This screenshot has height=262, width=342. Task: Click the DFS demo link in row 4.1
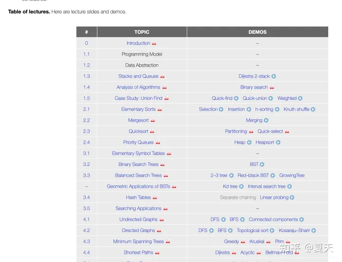pos(215,219)
